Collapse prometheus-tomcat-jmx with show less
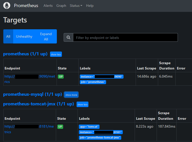 (82, 104)
